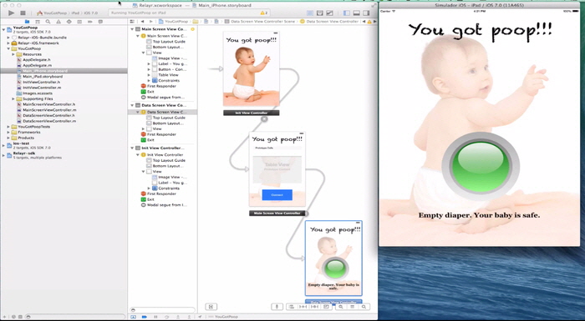
Task: Toggle the Utilities pane visibility
Action: tap(366, 13)
